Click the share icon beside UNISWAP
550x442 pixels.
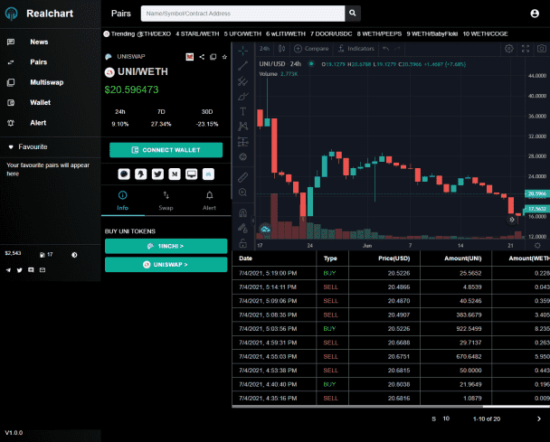click(x=202, y=57)
